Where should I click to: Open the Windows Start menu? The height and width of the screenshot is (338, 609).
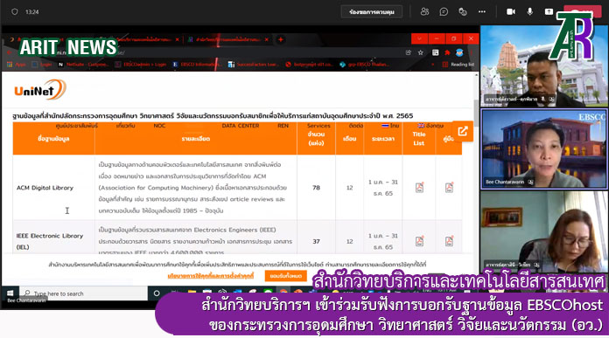click(10, 293)
